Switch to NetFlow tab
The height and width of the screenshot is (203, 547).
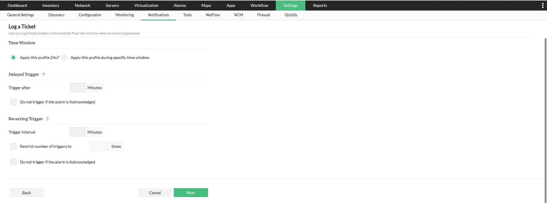pyautogui.click(x=213, y=15)
